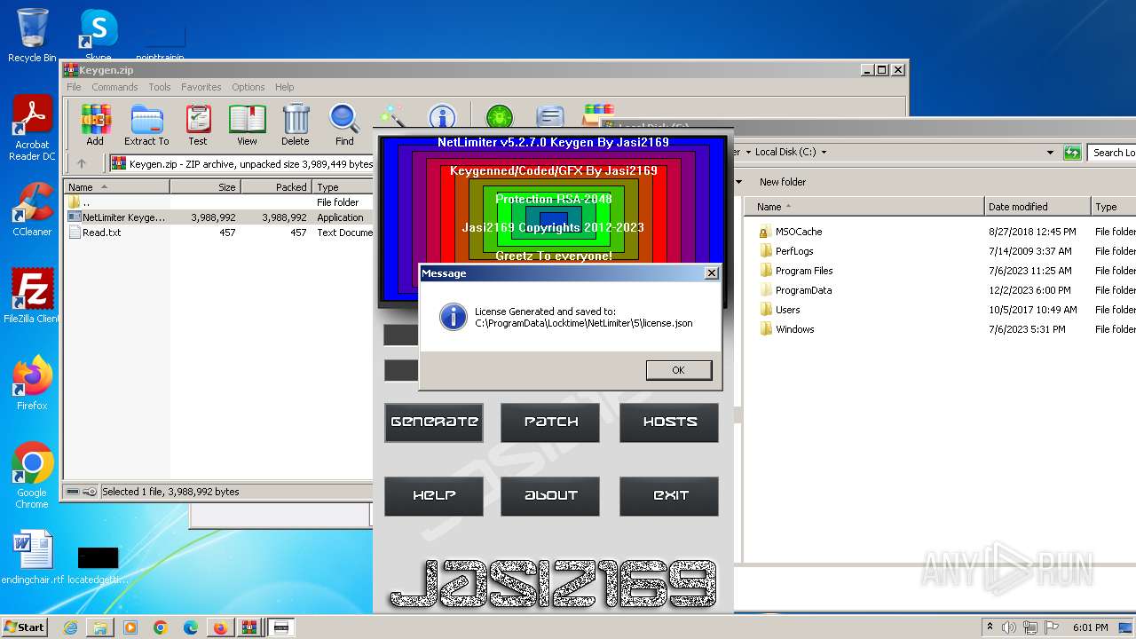Click the Delete trash icon in WinRAR
Screen dimensions: 1136x639
point(296,125)
